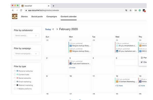Click the StoryChief sloth logo

pyautogui.click(x=15, y=16)
